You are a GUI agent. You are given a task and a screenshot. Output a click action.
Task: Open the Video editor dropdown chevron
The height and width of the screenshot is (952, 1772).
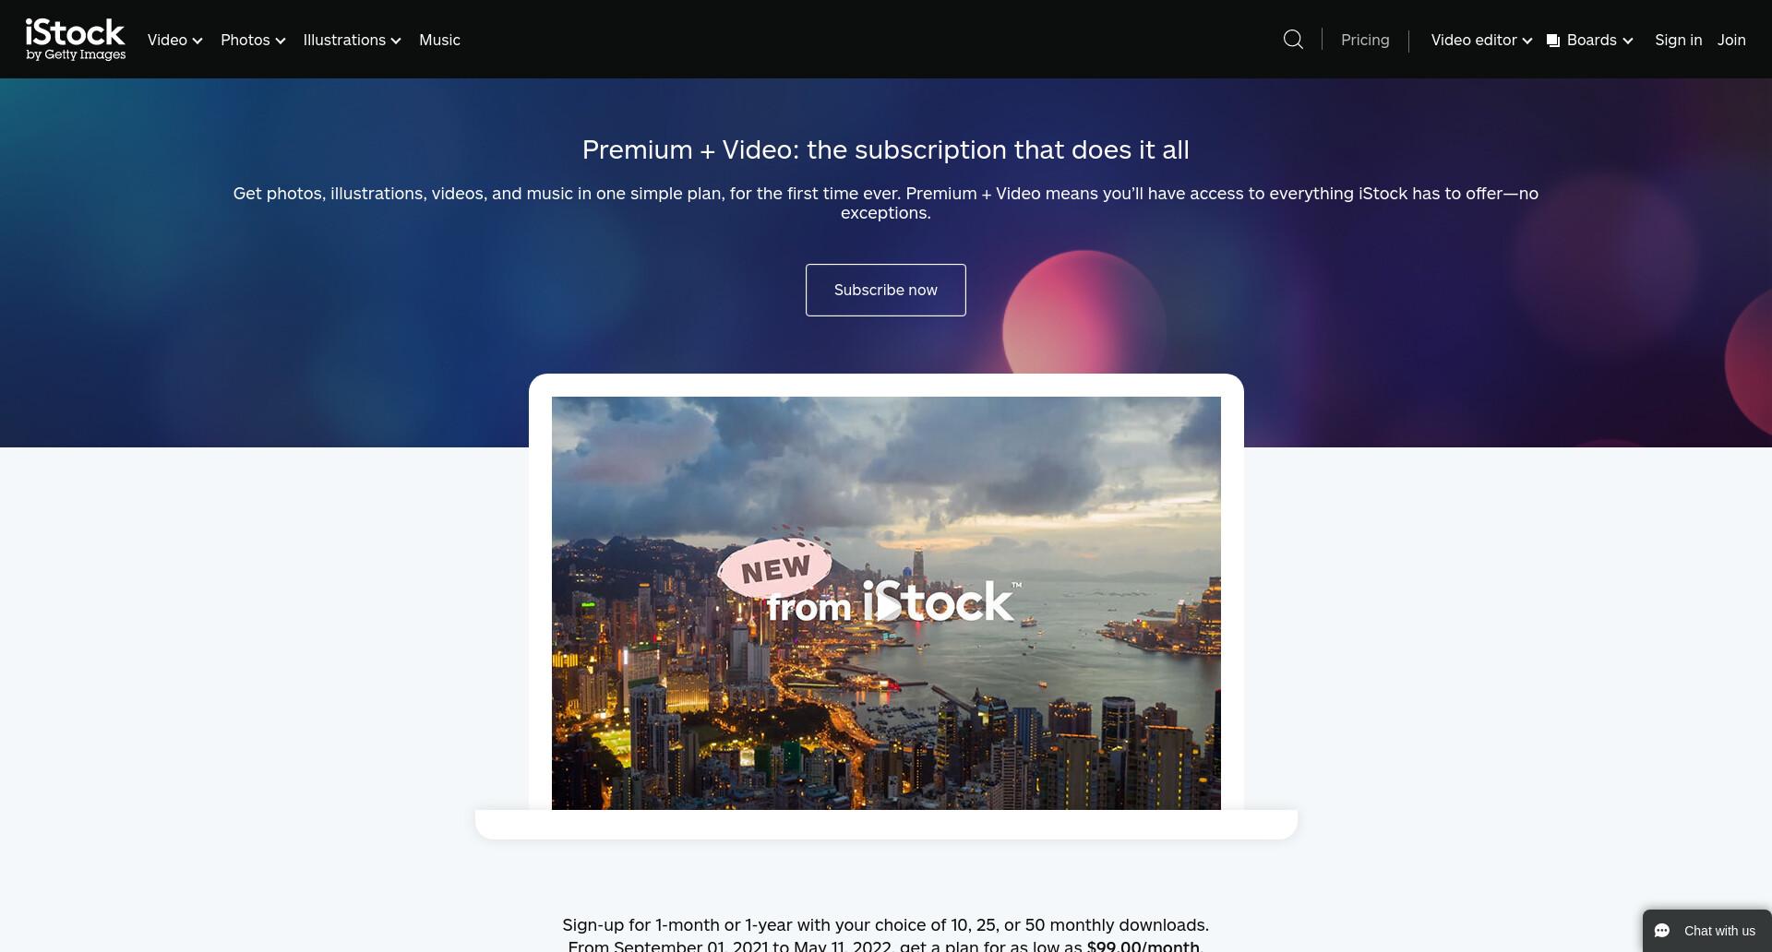1527,41
